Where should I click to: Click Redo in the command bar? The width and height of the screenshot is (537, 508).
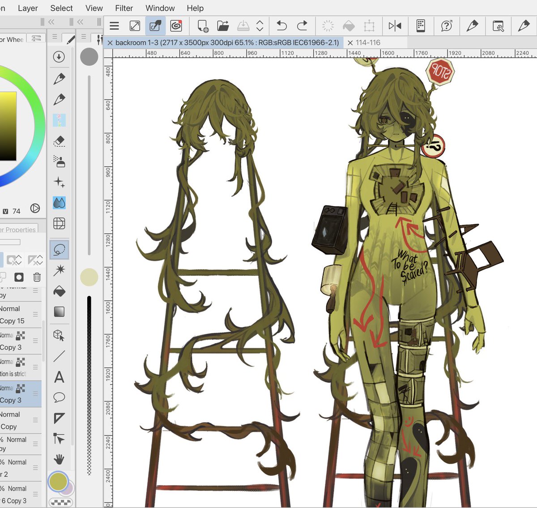[303, 26]
